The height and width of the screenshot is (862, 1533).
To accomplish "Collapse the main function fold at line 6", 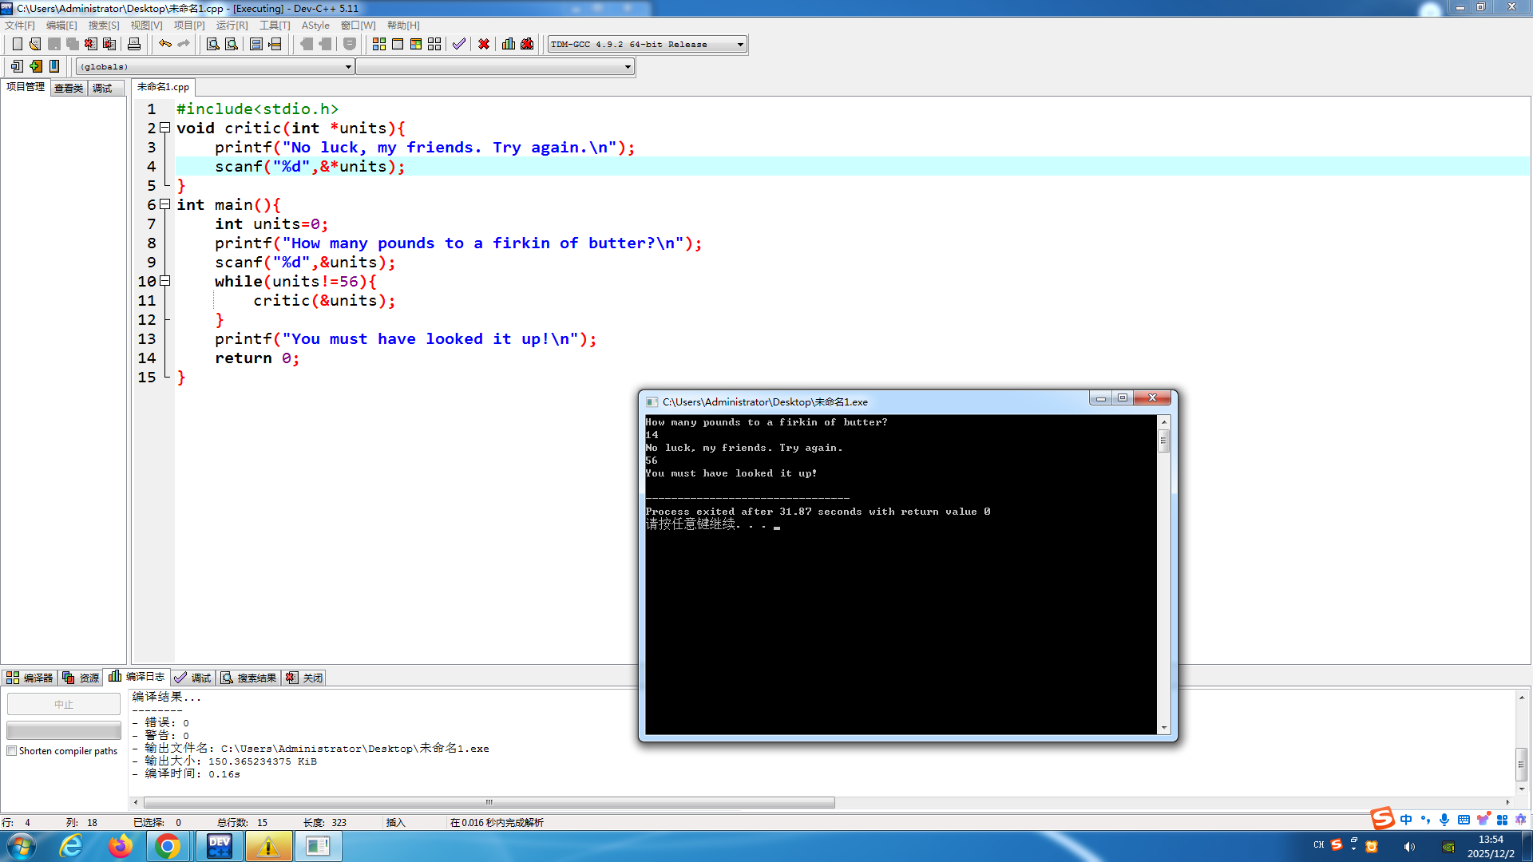I will click(x=164, y=204).
